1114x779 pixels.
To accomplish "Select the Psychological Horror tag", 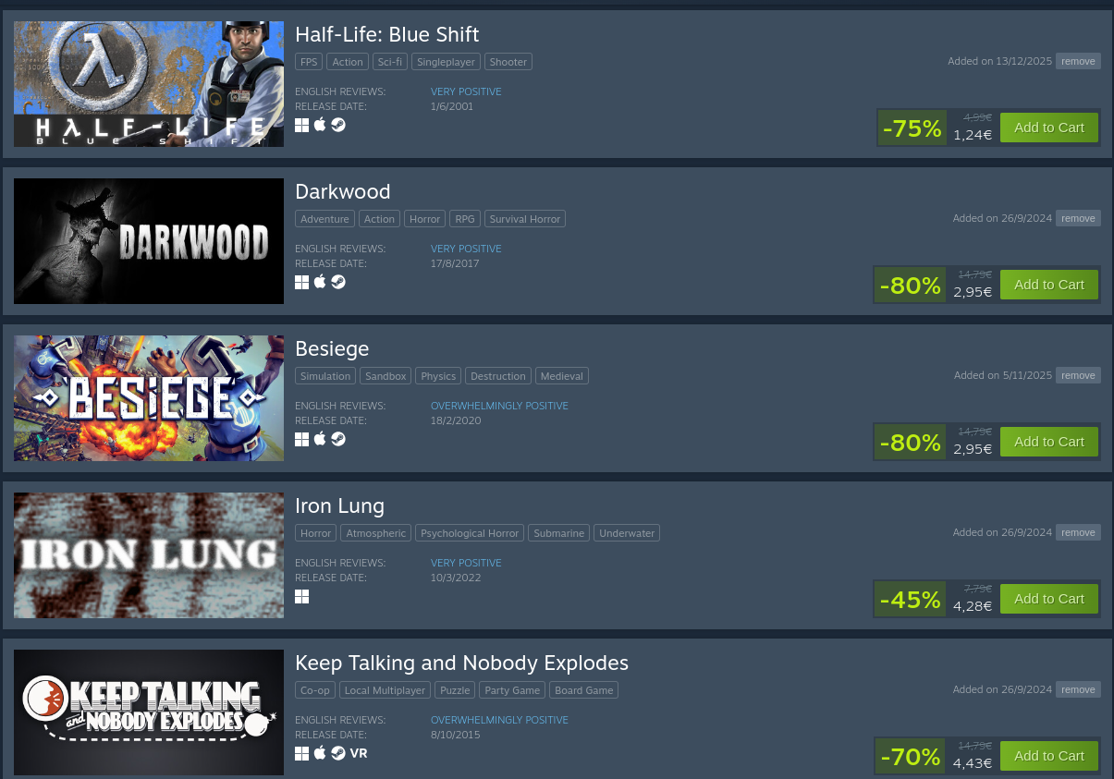I will pyautogui.click(x=470, y=533).
